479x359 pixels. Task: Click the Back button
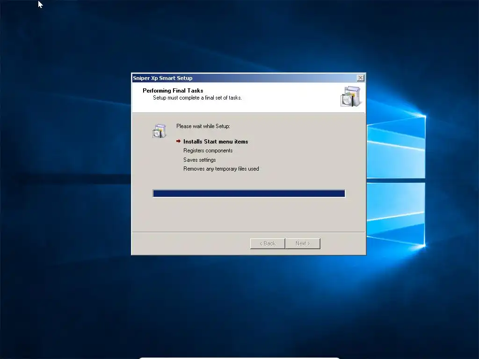pyautogui.click(x=268, y=244)
